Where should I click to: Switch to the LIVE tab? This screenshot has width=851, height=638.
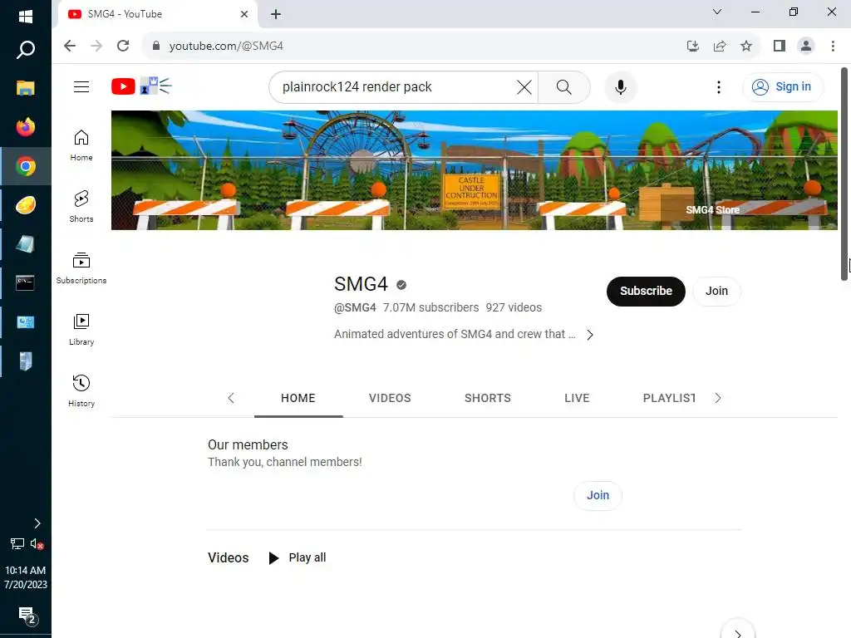pos(577,398)
